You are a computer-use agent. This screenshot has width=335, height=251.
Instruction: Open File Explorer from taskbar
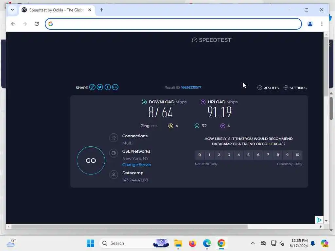click(178, 243)
